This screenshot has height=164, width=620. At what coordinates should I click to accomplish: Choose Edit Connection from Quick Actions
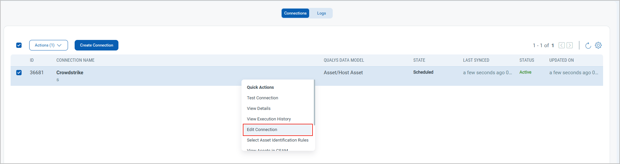point(262,130)
